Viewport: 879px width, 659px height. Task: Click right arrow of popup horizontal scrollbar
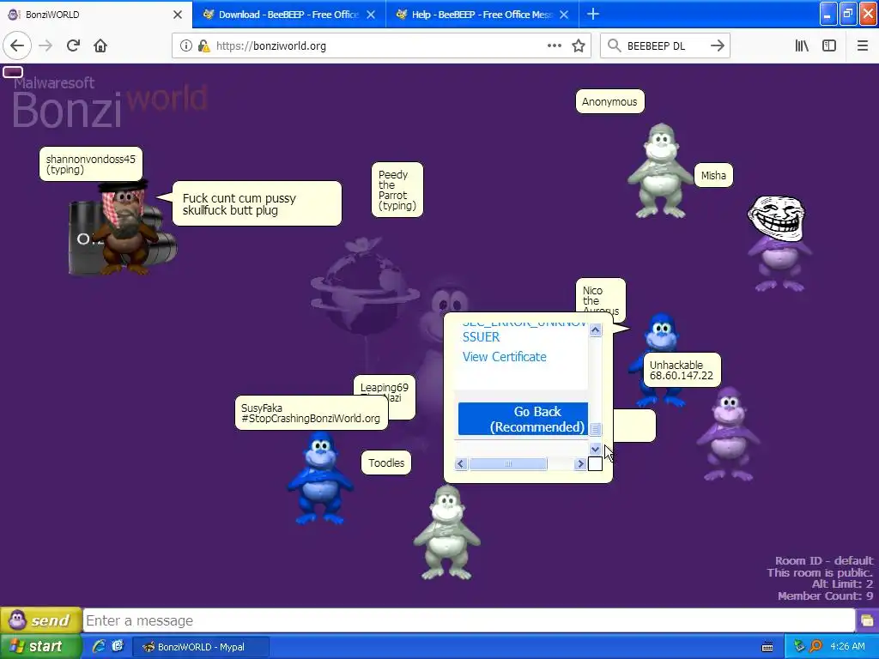pos(580,463)
